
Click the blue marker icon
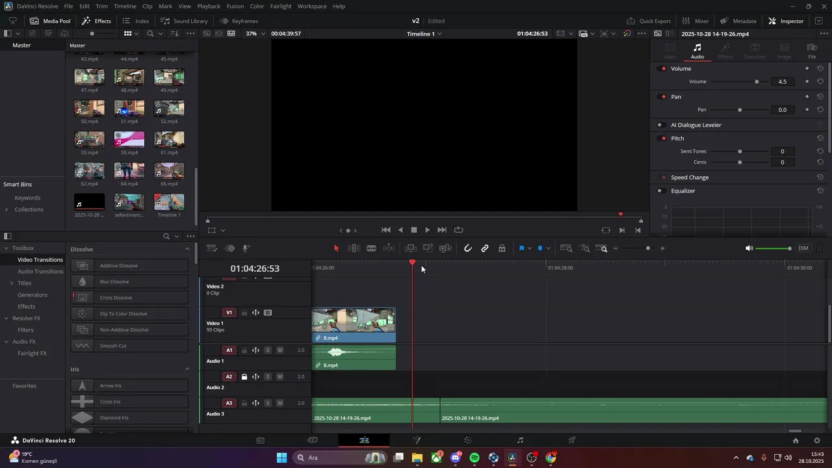(x=540, y=248)
